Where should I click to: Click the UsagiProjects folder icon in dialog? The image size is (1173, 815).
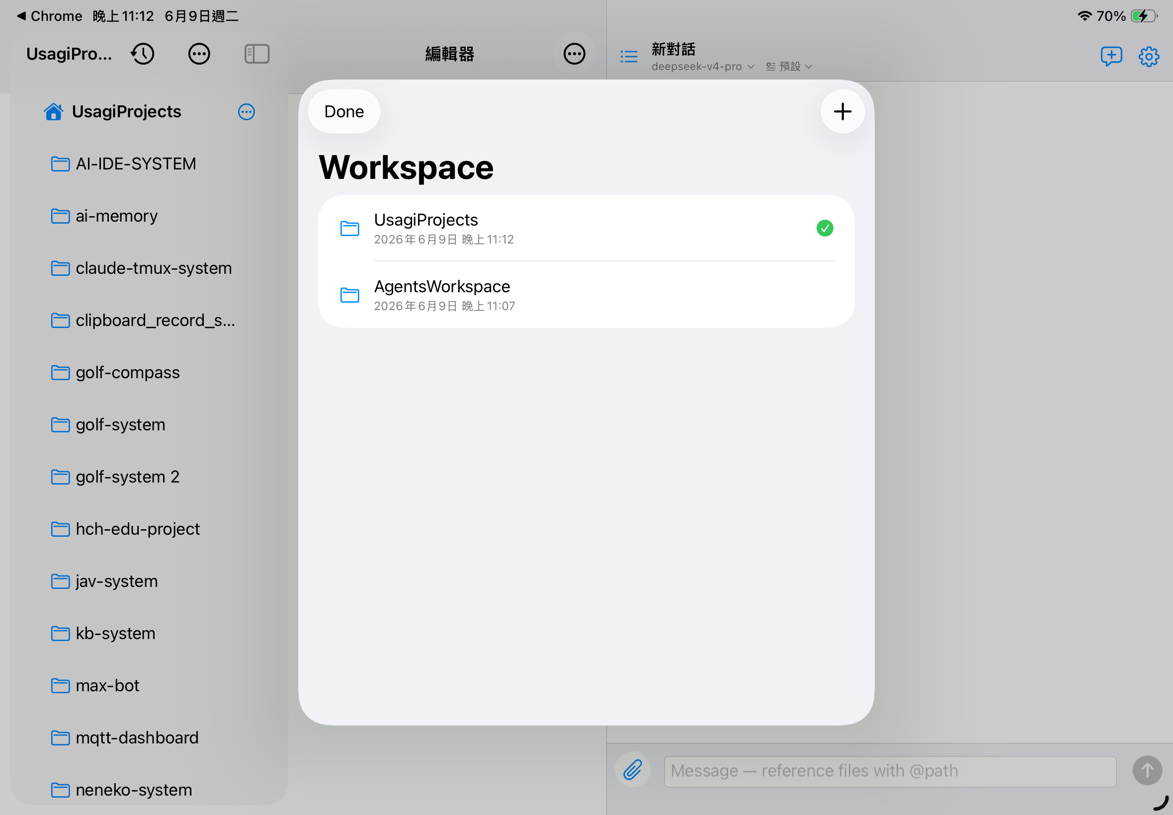[x=349, y=228]
